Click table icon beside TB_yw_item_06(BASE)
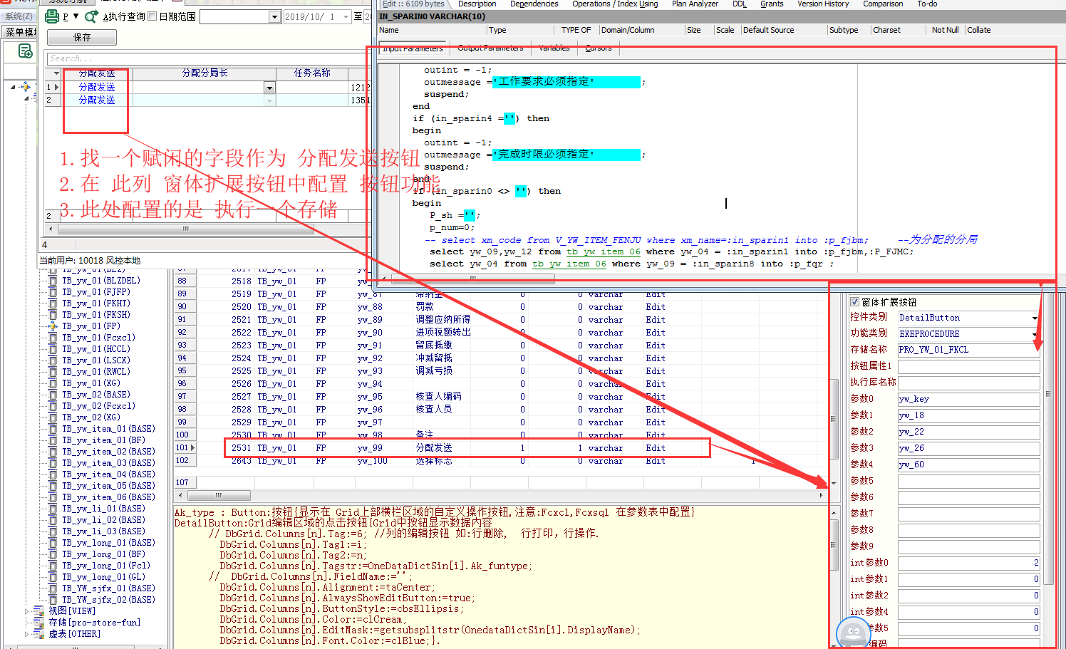Viewport: 1066px width, 649px height. coord(53,497)
